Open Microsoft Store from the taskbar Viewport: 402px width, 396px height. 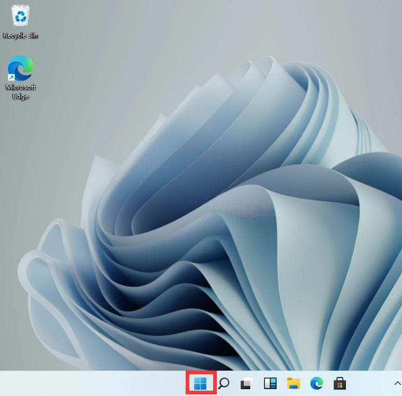click(340, 383)
